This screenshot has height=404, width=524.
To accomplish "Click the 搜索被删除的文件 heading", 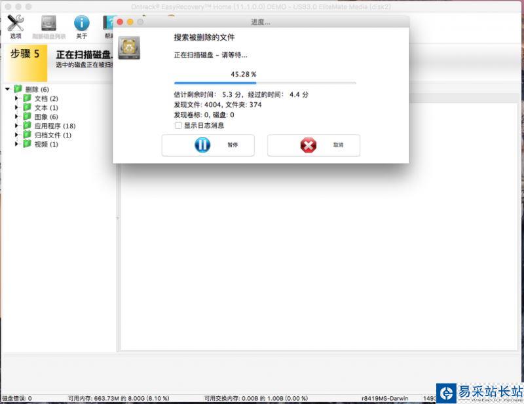I will point(204,37).
